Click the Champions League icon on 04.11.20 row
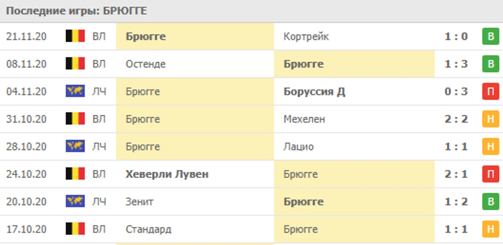Viewport: 503px width, 245px height. (x=75, y=91)
